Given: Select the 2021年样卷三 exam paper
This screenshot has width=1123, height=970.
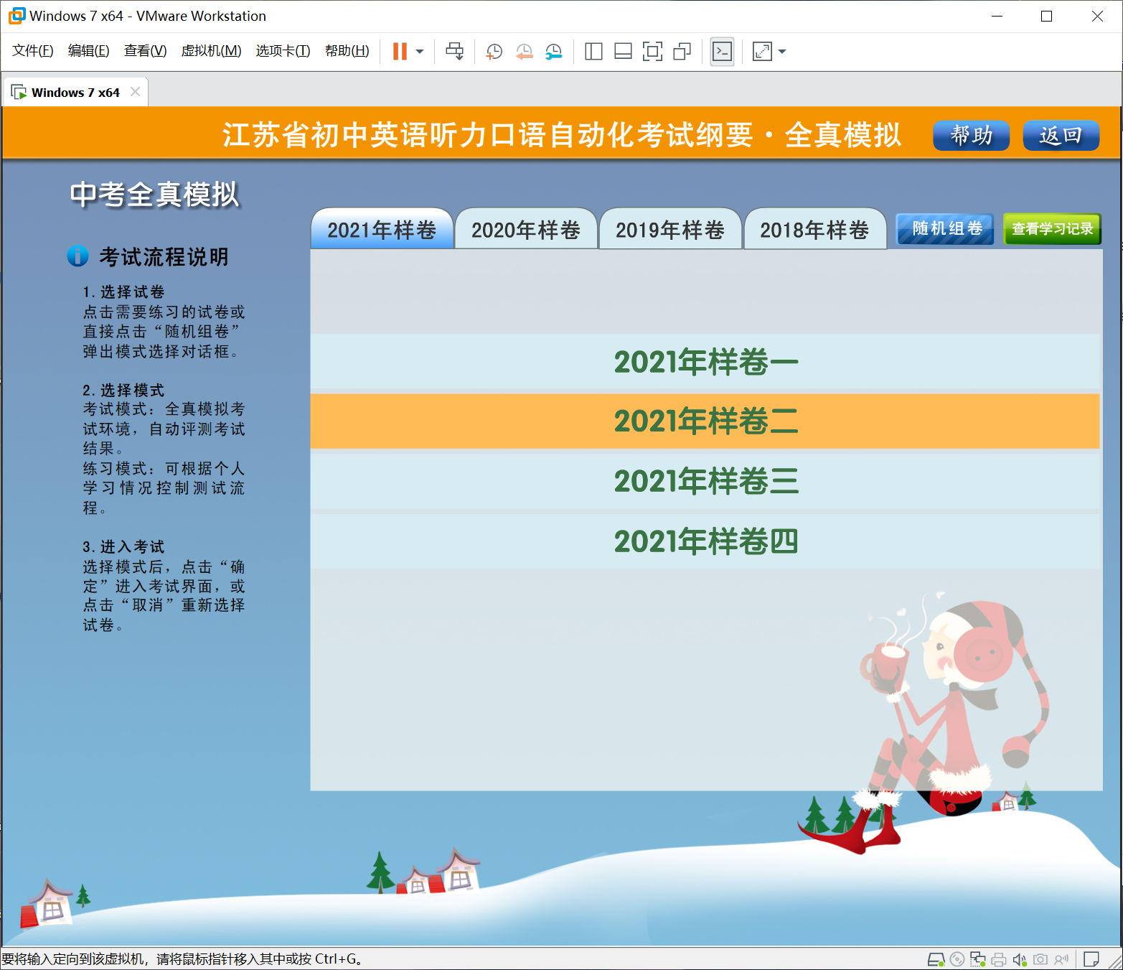Looking at the screenshot, I should [705, 481].
